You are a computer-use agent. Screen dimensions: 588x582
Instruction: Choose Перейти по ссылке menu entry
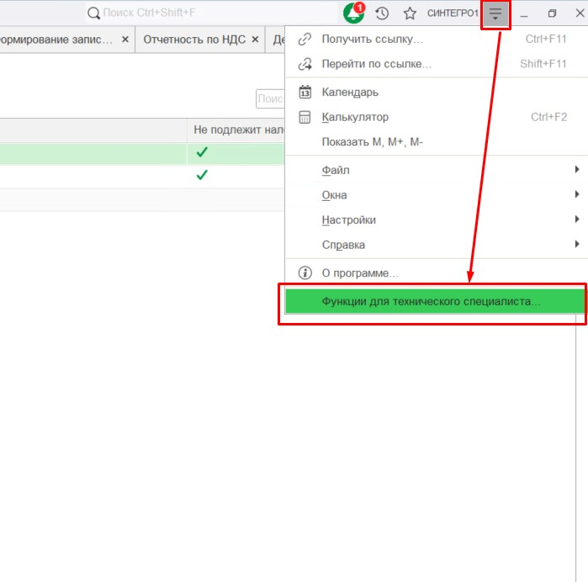tap(376, 64)
